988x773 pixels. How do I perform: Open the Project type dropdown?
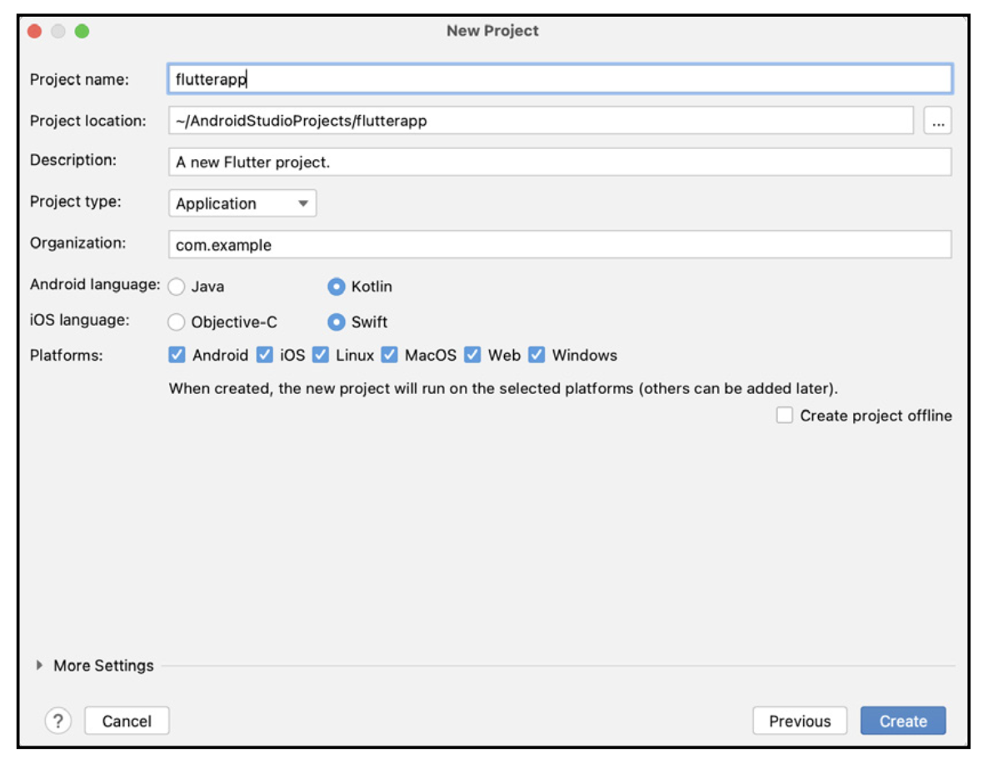(242, 203)
